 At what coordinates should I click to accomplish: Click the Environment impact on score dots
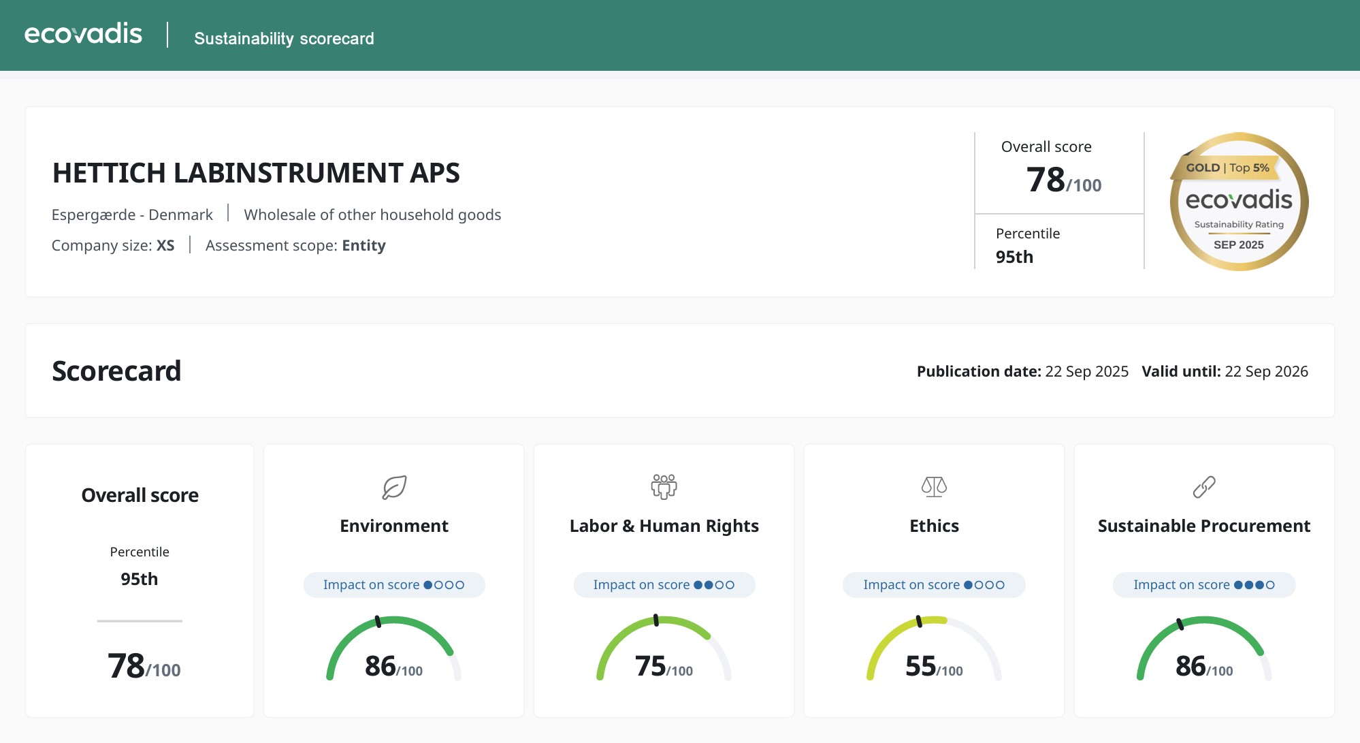[x=444, y=585]
